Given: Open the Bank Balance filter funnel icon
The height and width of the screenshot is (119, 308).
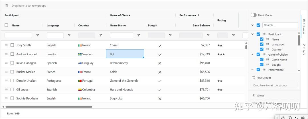Looking at the screenshot, I should tap(208, 35).
